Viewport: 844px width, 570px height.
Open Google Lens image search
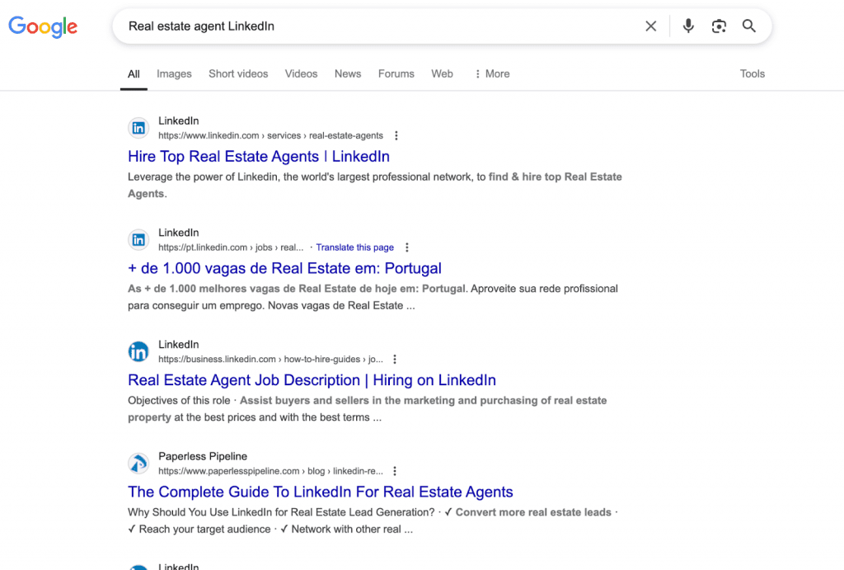719,26
